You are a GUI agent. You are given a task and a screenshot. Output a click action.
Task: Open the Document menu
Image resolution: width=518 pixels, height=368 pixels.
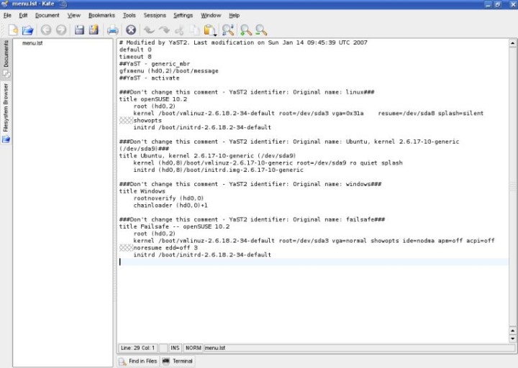coord(47,15)
